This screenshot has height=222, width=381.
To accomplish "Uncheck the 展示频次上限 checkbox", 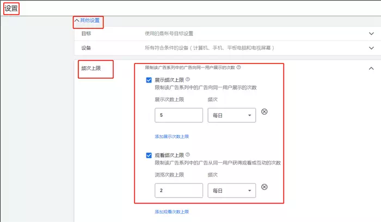I will (x=149, y=80).
